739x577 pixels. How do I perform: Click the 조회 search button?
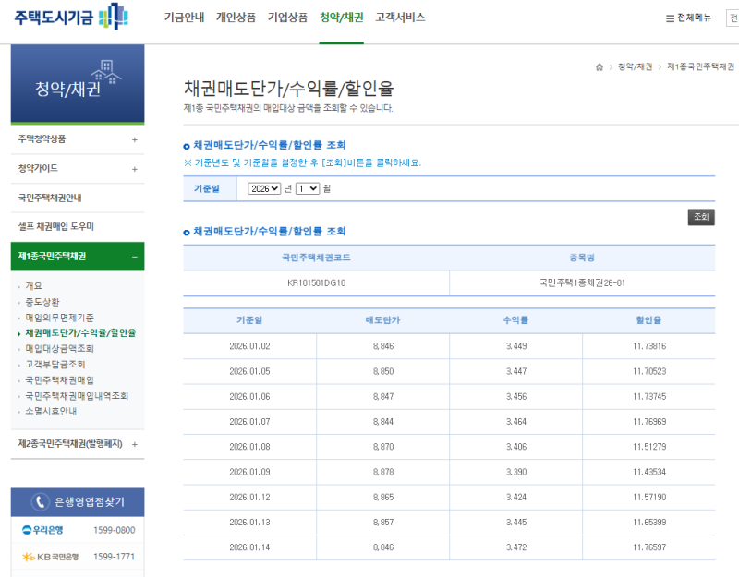click(701, 217)
